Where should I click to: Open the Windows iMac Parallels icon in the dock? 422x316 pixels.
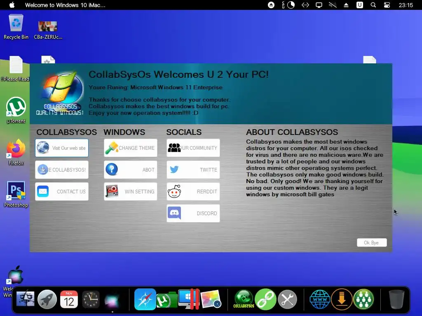pos(189,299)
